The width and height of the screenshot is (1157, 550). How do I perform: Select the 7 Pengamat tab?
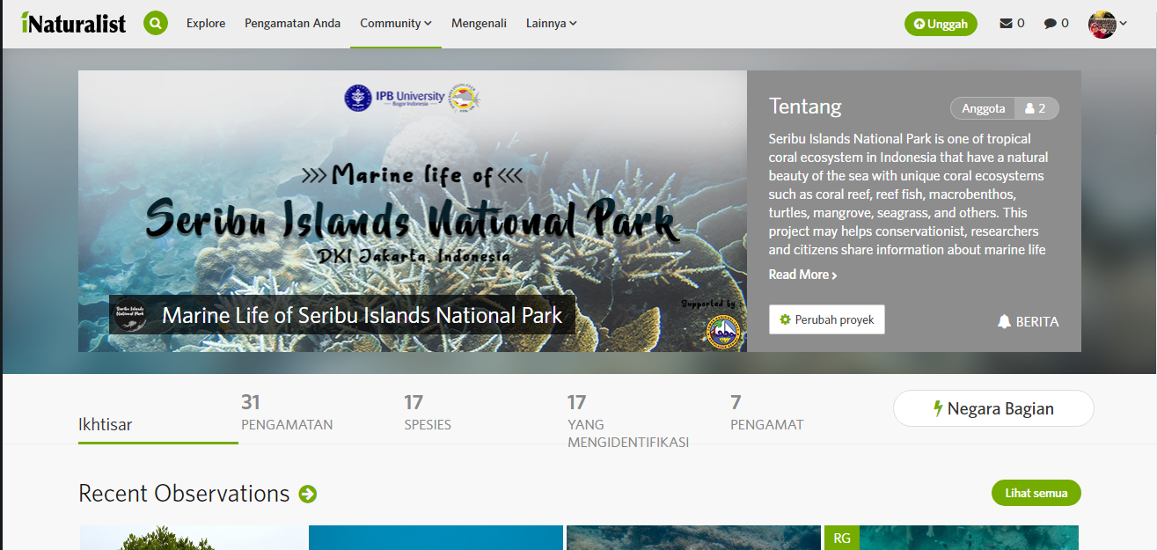[x=767, y=414]
